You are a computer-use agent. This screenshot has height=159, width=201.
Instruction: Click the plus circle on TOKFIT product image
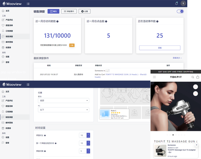195,87
